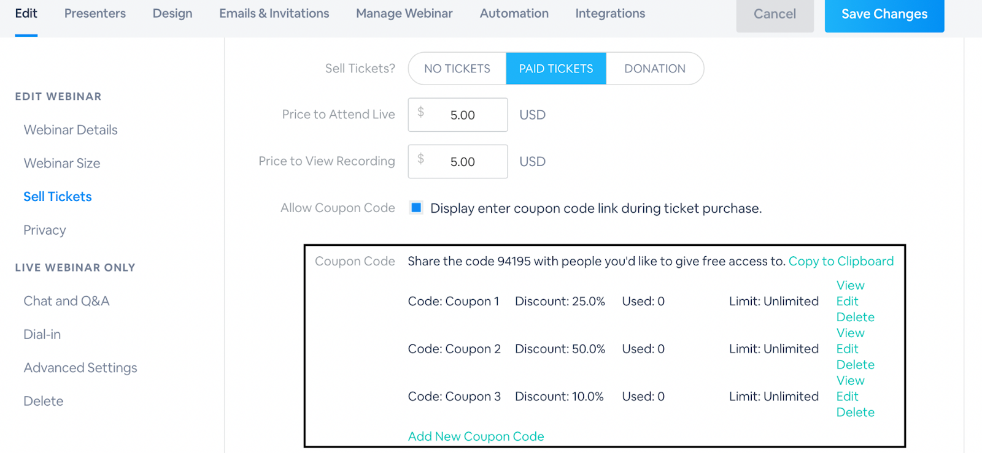Copy the coupon code to clipboard
The height and width of the screenshot is (453, 982).
[x=841, y=261]
